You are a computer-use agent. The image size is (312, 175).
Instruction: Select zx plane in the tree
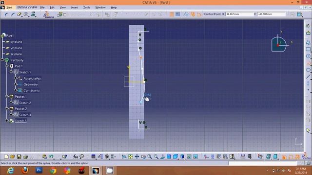point(16,54)
